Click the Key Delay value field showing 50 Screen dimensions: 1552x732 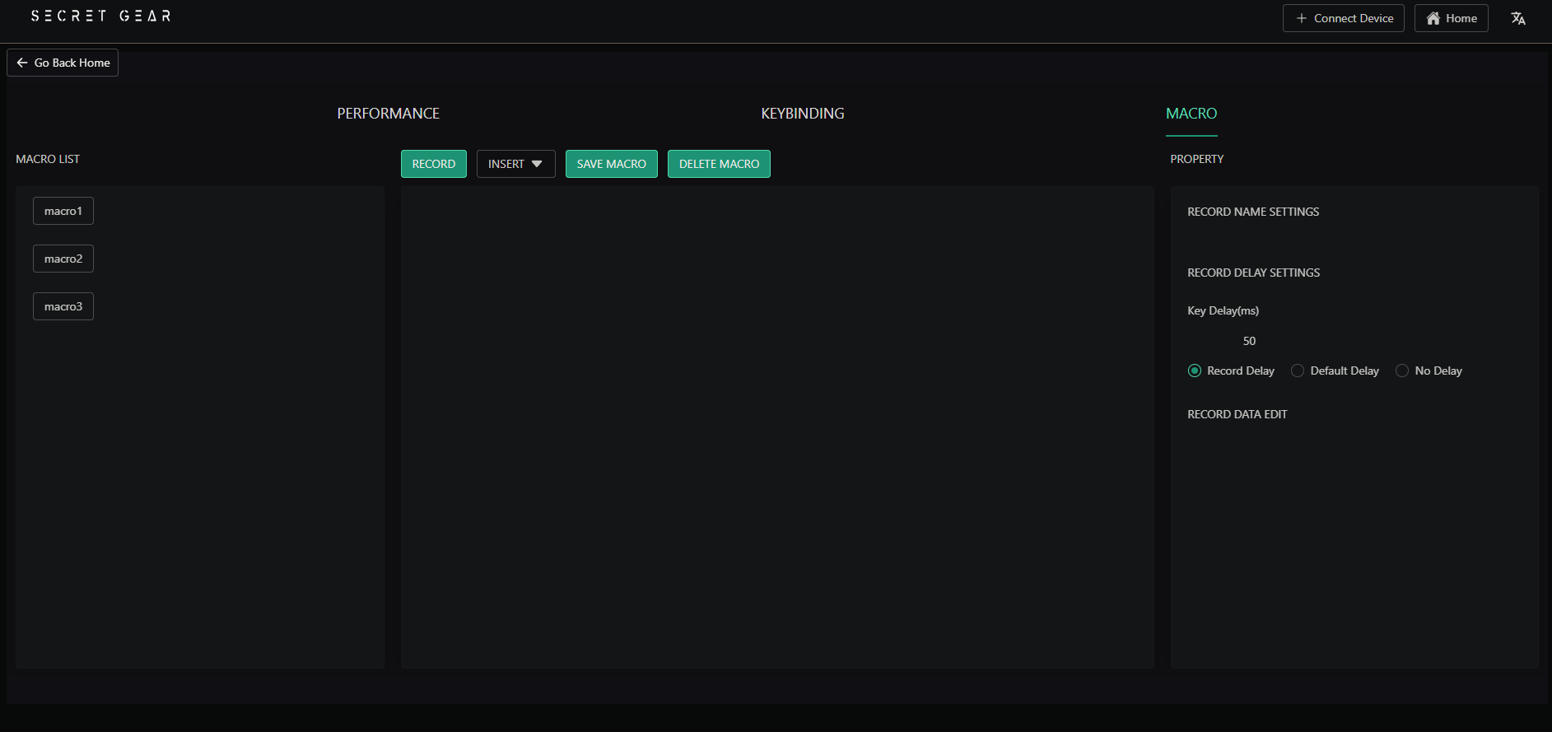(1249, 341)
